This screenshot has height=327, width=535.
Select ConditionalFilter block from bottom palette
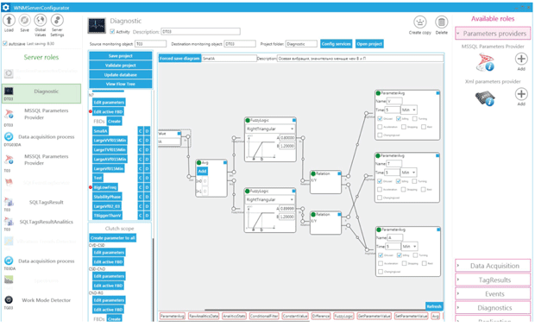coord(264,317)
